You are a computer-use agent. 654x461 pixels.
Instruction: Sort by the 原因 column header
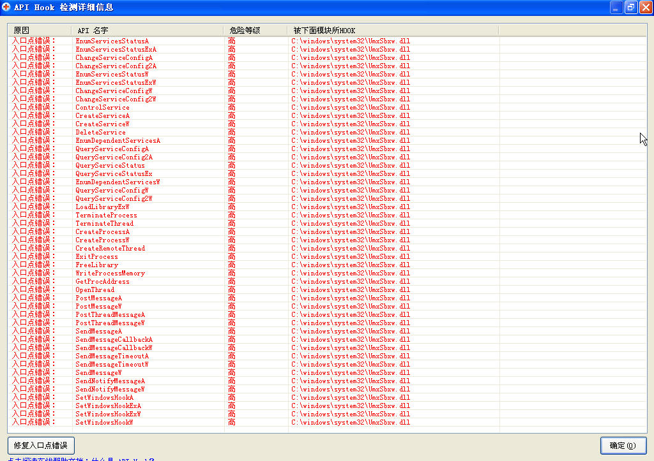click(40, 31)
